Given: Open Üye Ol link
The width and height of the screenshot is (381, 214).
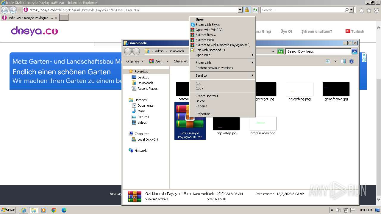Looking at the screenshot, I should point(286,31).
